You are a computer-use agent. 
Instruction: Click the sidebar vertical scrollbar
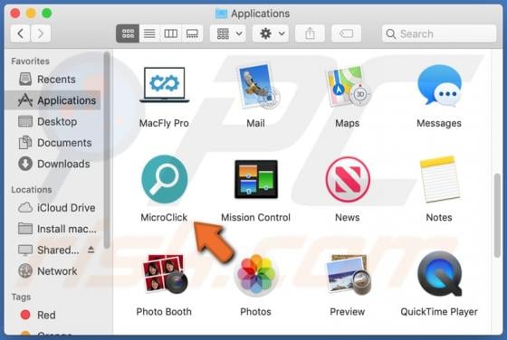pos(107,150)
